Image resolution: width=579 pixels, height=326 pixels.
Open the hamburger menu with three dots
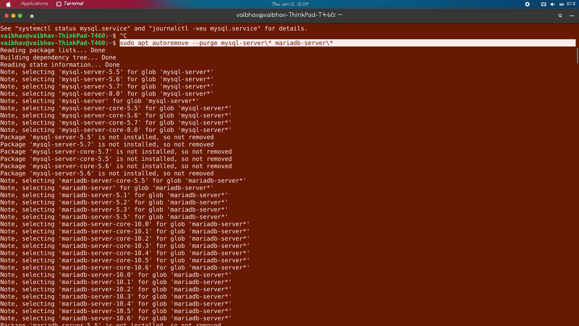[x=572, y=16]
